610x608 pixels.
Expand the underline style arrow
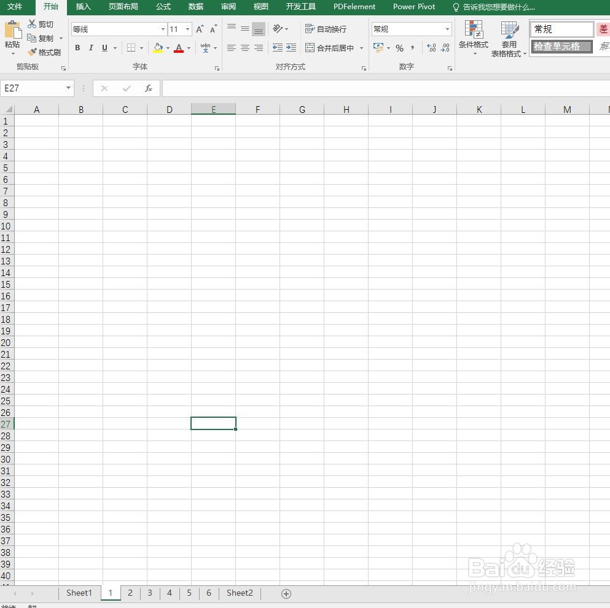[115, 48]
